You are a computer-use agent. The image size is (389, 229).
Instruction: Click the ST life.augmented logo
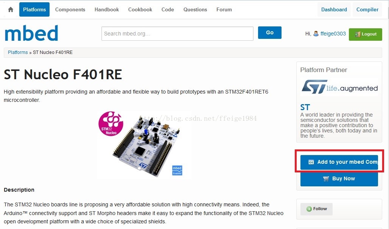coord(339,87)
